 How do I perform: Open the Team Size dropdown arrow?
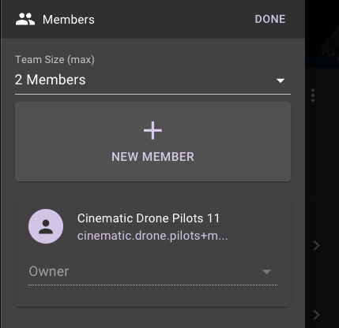point(281,80)
